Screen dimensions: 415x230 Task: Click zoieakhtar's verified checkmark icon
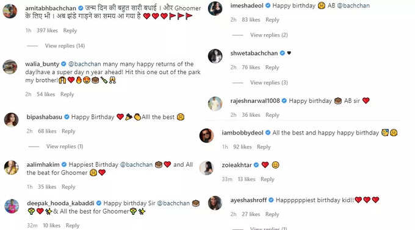[256, 165]
